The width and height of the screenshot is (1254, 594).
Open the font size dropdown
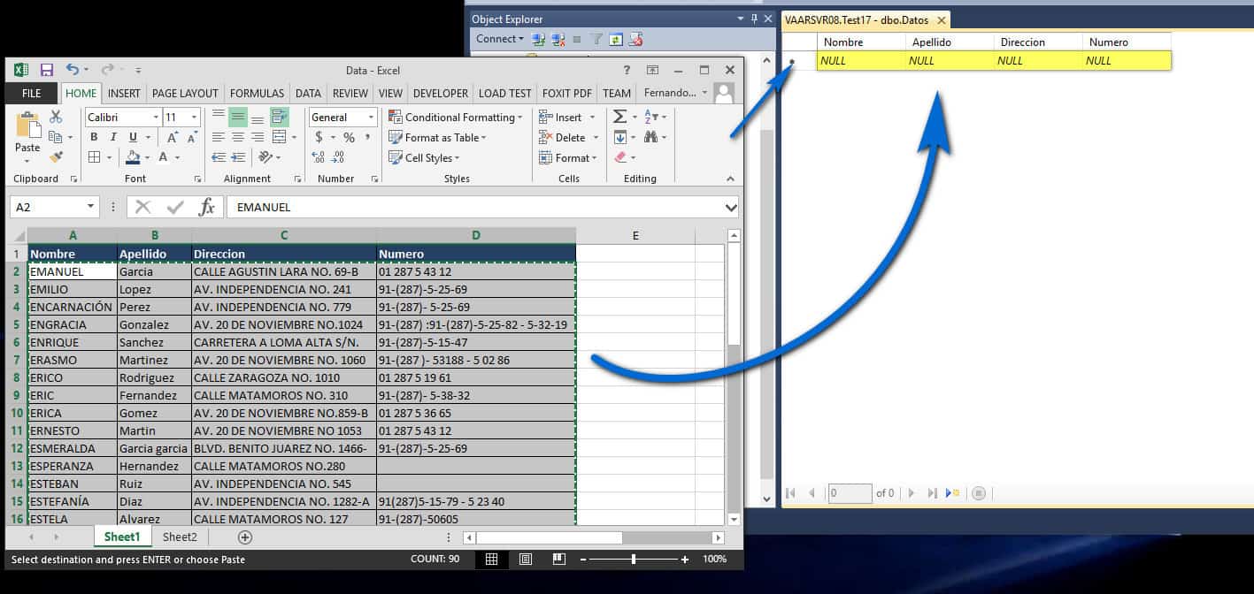pyautogui.click(x=195, y=117)
